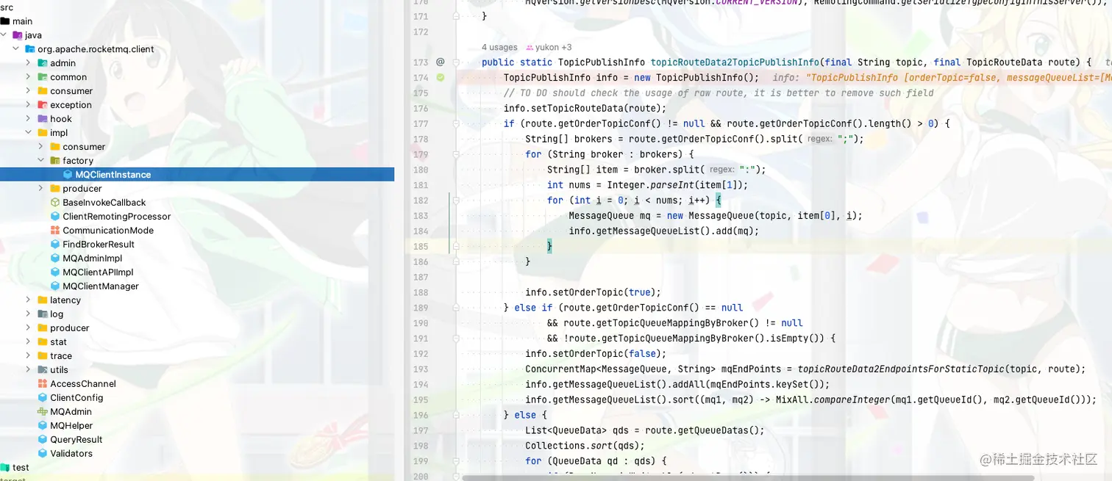1112x481 pixels.
Task: Click the green breakpoint check at line 174
Action: [x=441, y=77]
